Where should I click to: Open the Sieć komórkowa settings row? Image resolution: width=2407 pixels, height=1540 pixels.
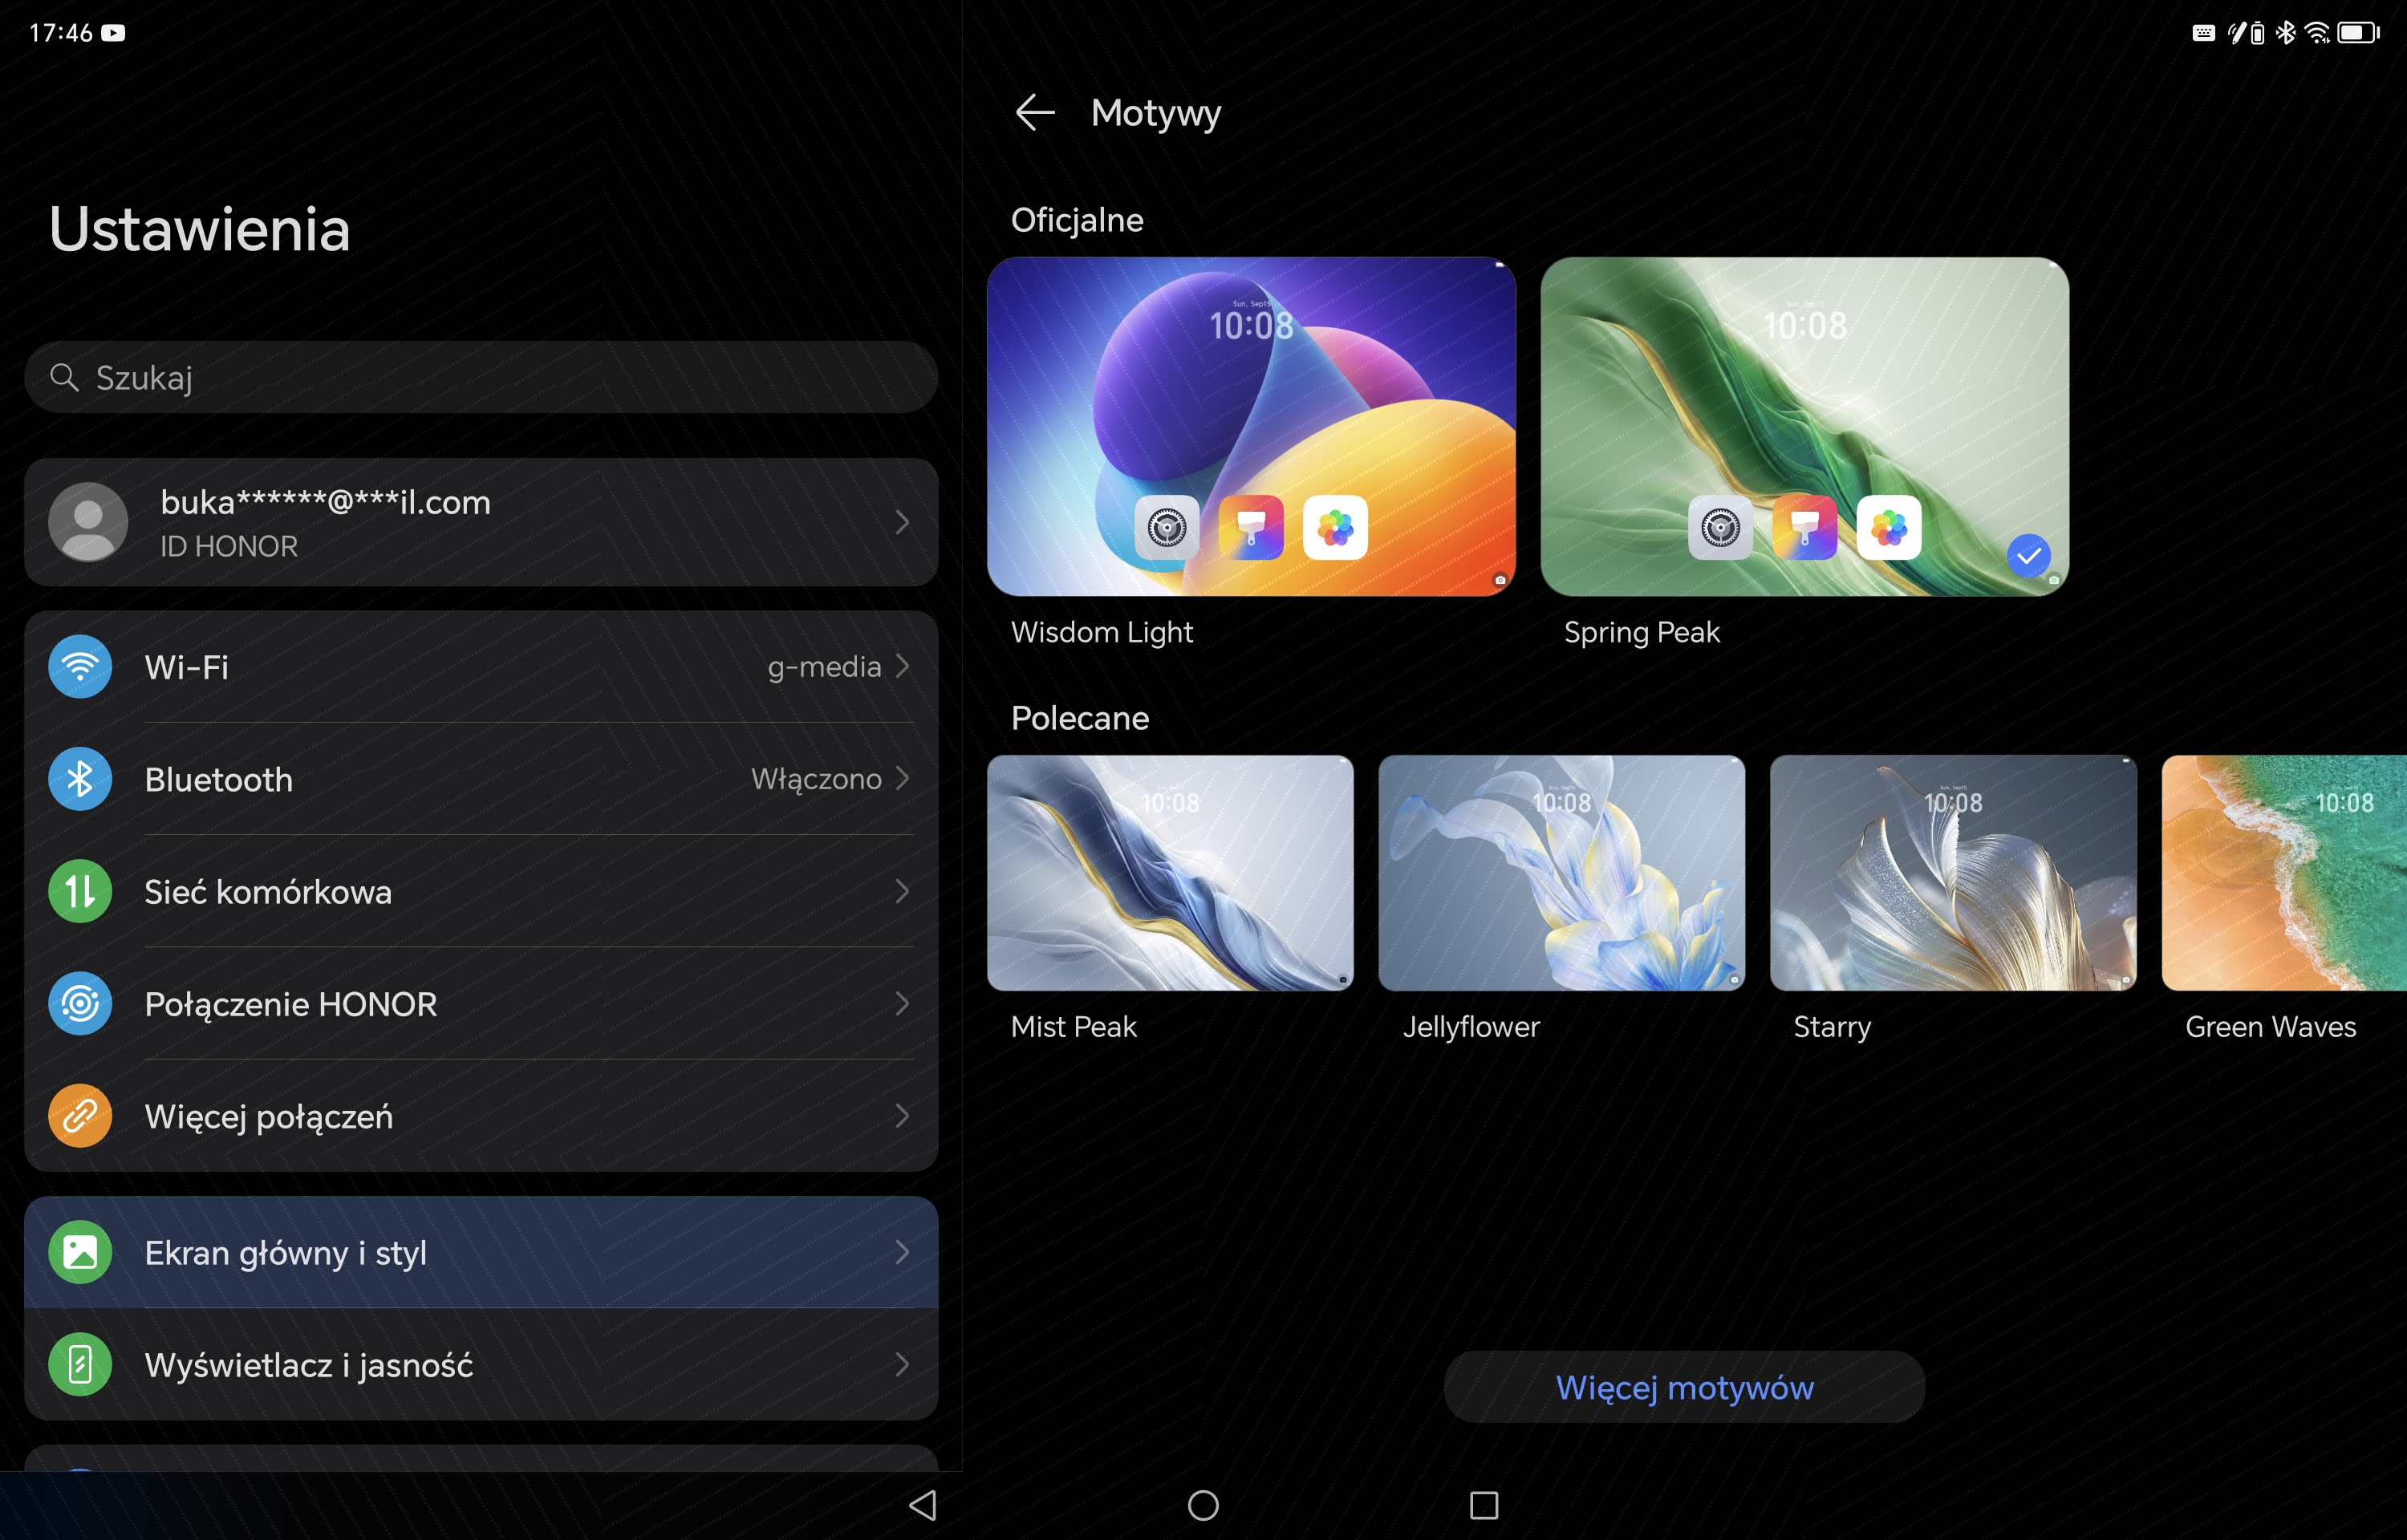click(x=481, y=891)
